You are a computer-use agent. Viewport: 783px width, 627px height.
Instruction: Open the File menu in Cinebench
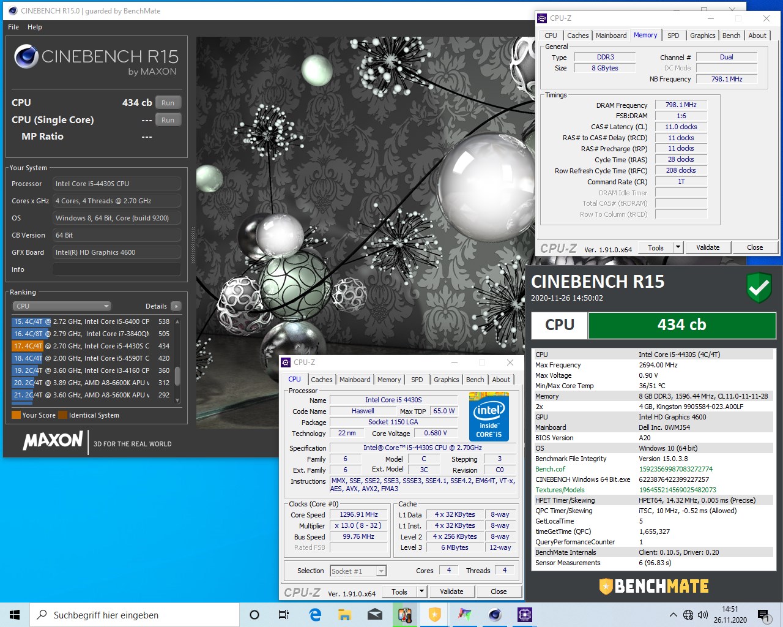pos(13,27)
